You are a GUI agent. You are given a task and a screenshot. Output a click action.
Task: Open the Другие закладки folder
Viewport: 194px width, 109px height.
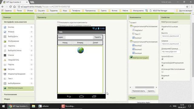184,11
